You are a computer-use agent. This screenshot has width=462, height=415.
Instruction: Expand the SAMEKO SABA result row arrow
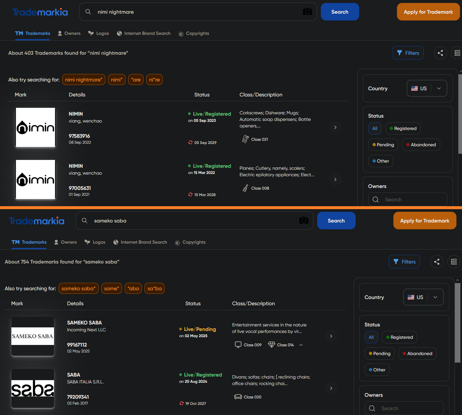pyautogui.click(x=331, y=336)
